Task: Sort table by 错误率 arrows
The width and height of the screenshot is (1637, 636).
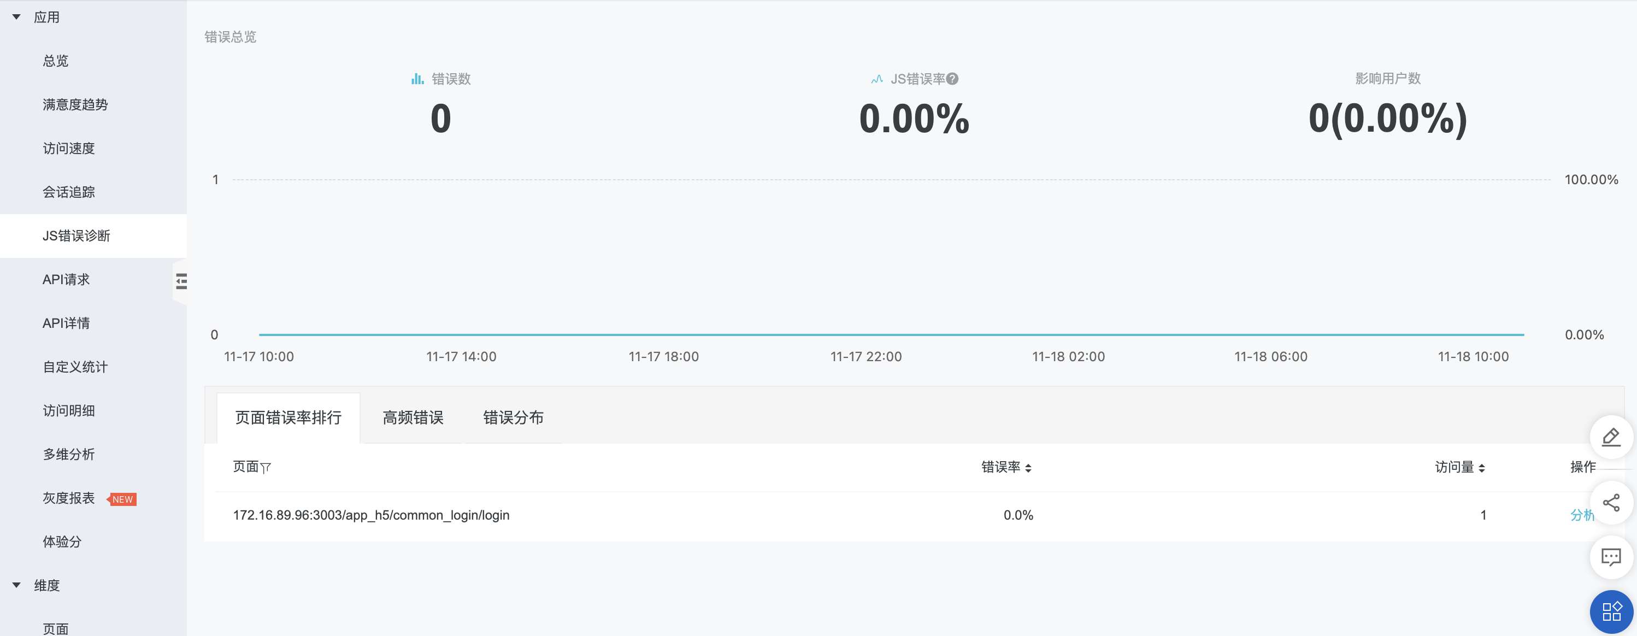Action: (x=1028, y=468)
